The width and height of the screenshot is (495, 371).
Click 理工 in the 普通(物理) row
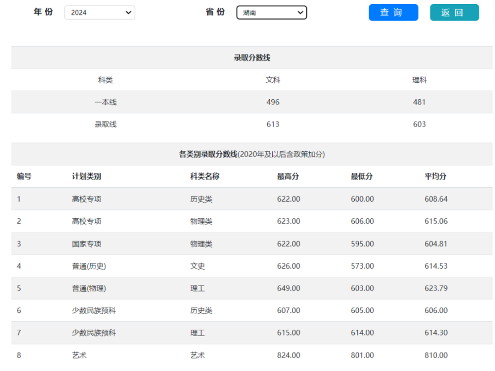click(197, 289)
